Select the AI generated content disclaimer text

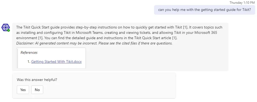(94, 43)
